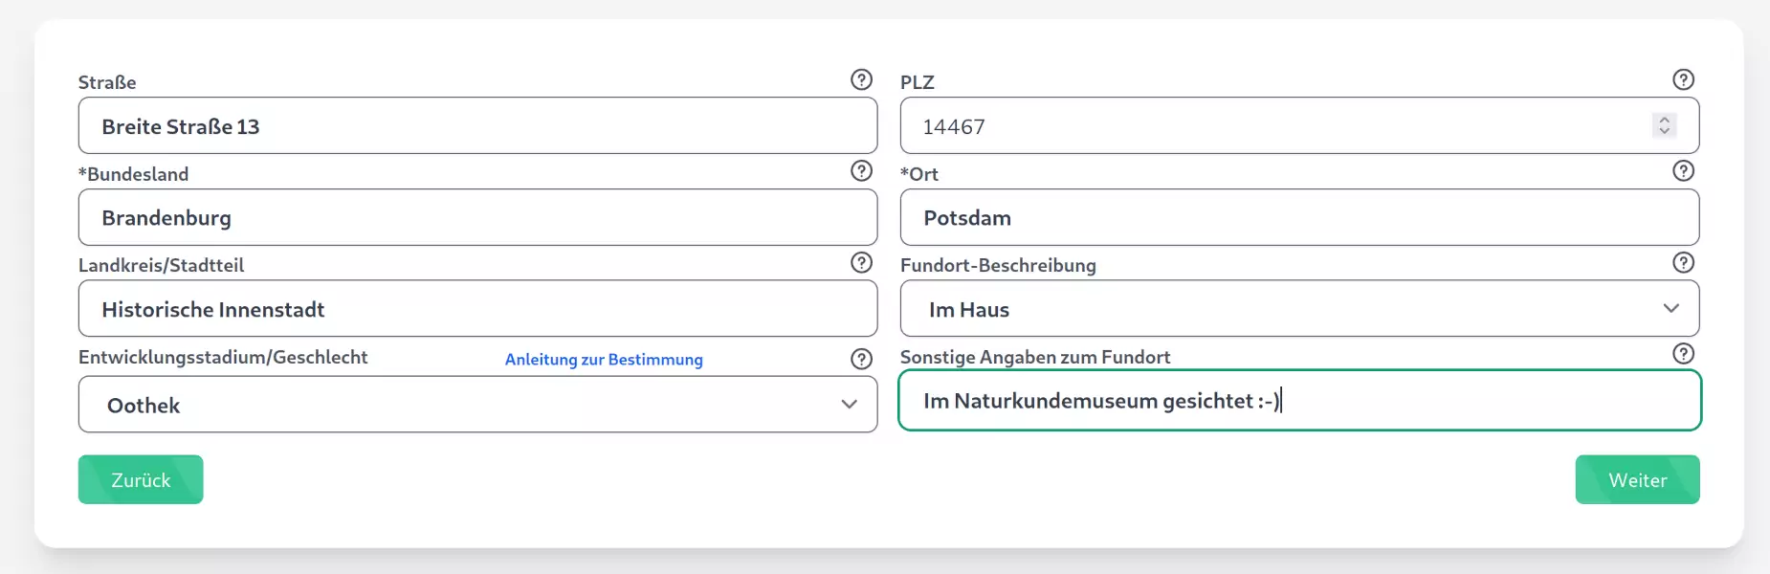Click help icon for Fundort-Beschreibung
This screenshot has height=574, width=1770.
pyautogui.click(x=1683, y=262)
